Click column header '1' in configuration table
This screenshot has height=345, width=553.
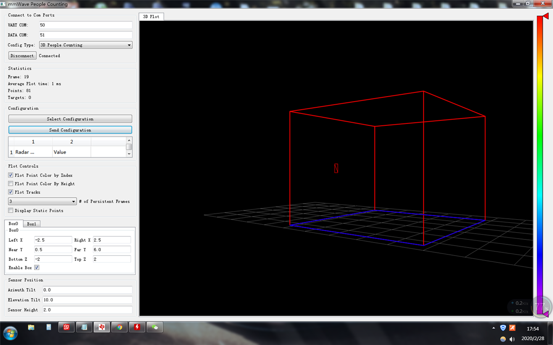(x=33, y=142)
